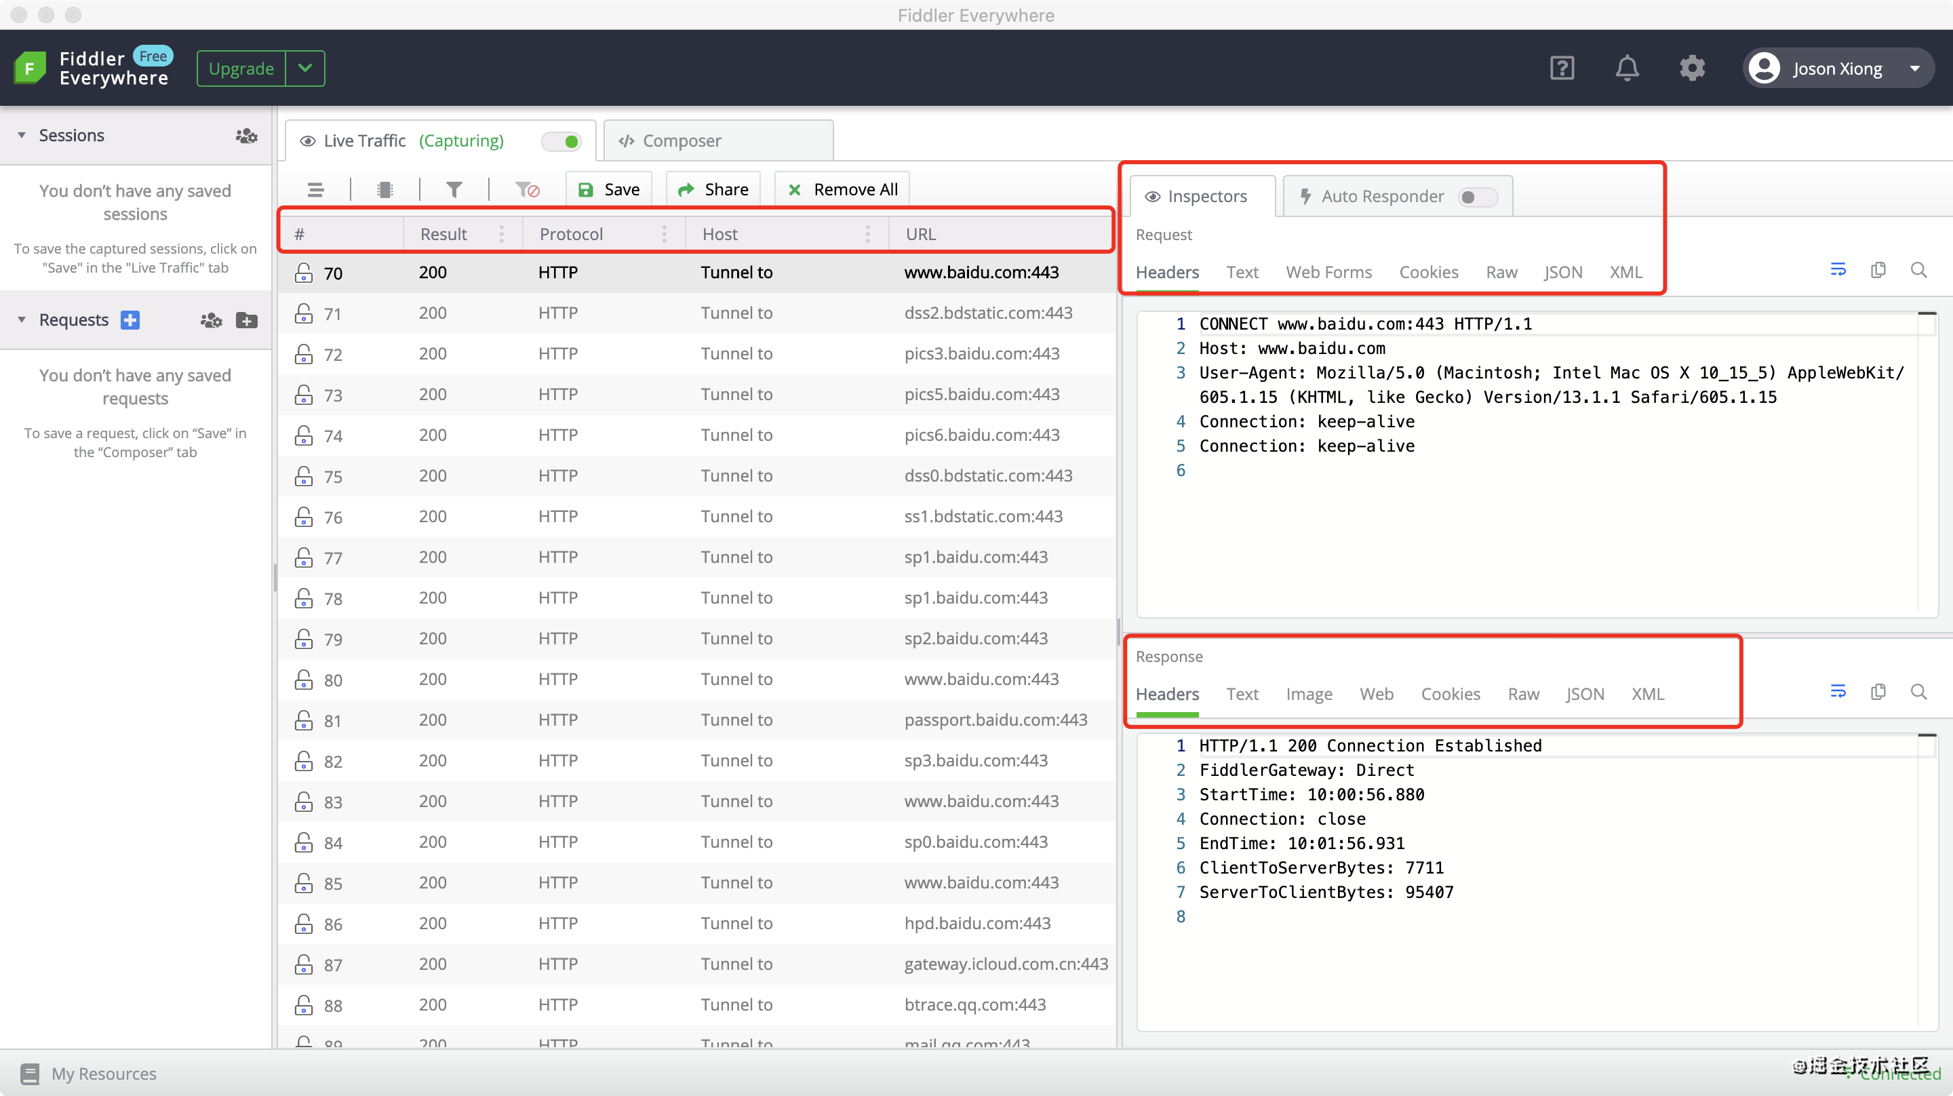Save the captured sessions
1953x1096 pixels.
(609, 190)
